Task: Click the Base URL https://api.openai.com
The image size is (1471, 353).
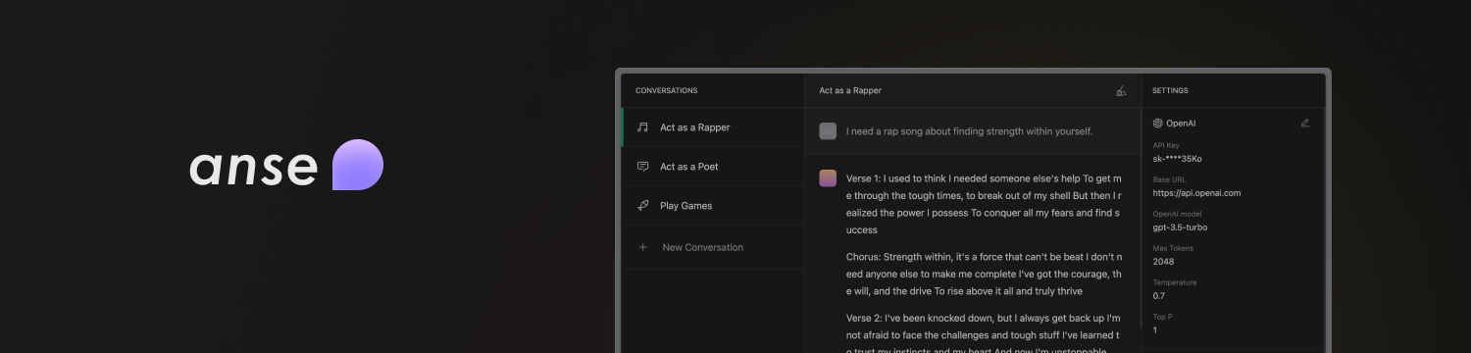Action: click(1197, 193)
